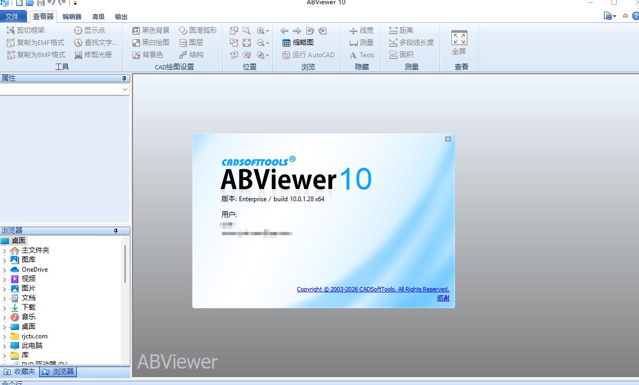Image resolution: width=639 pixels, height=385 pixels.
Task: Click the 感谢 link in About dialog
Action: tap(443, 298)
